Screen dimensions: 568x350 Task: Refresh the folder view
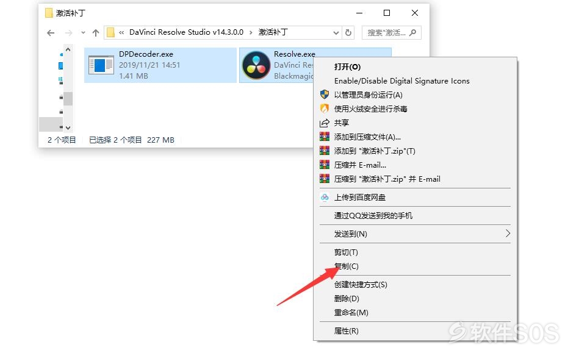pyautogui.click(x=348, y=32)
